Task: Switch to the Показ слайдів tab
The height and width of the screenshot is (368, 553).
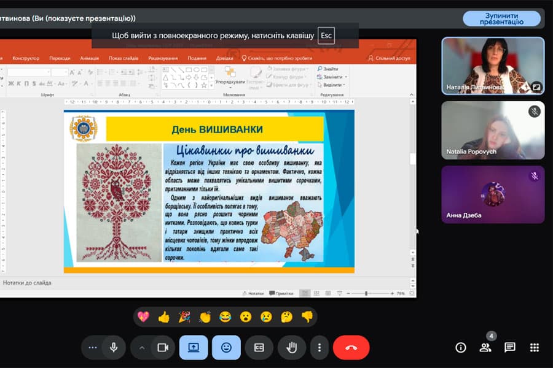Action: point(124,58)
